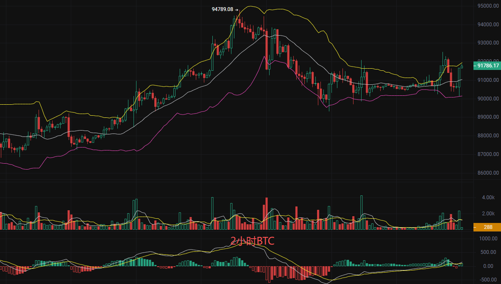Click the 90000.00 price axis label

(487, 99)
